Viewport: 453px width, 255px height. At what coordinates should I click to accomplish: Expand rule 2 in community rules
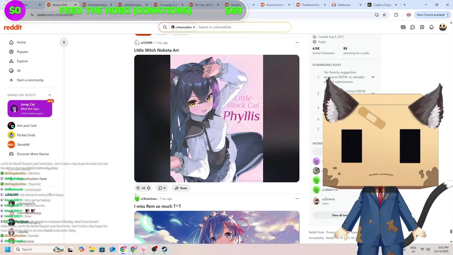pos(373,93)
